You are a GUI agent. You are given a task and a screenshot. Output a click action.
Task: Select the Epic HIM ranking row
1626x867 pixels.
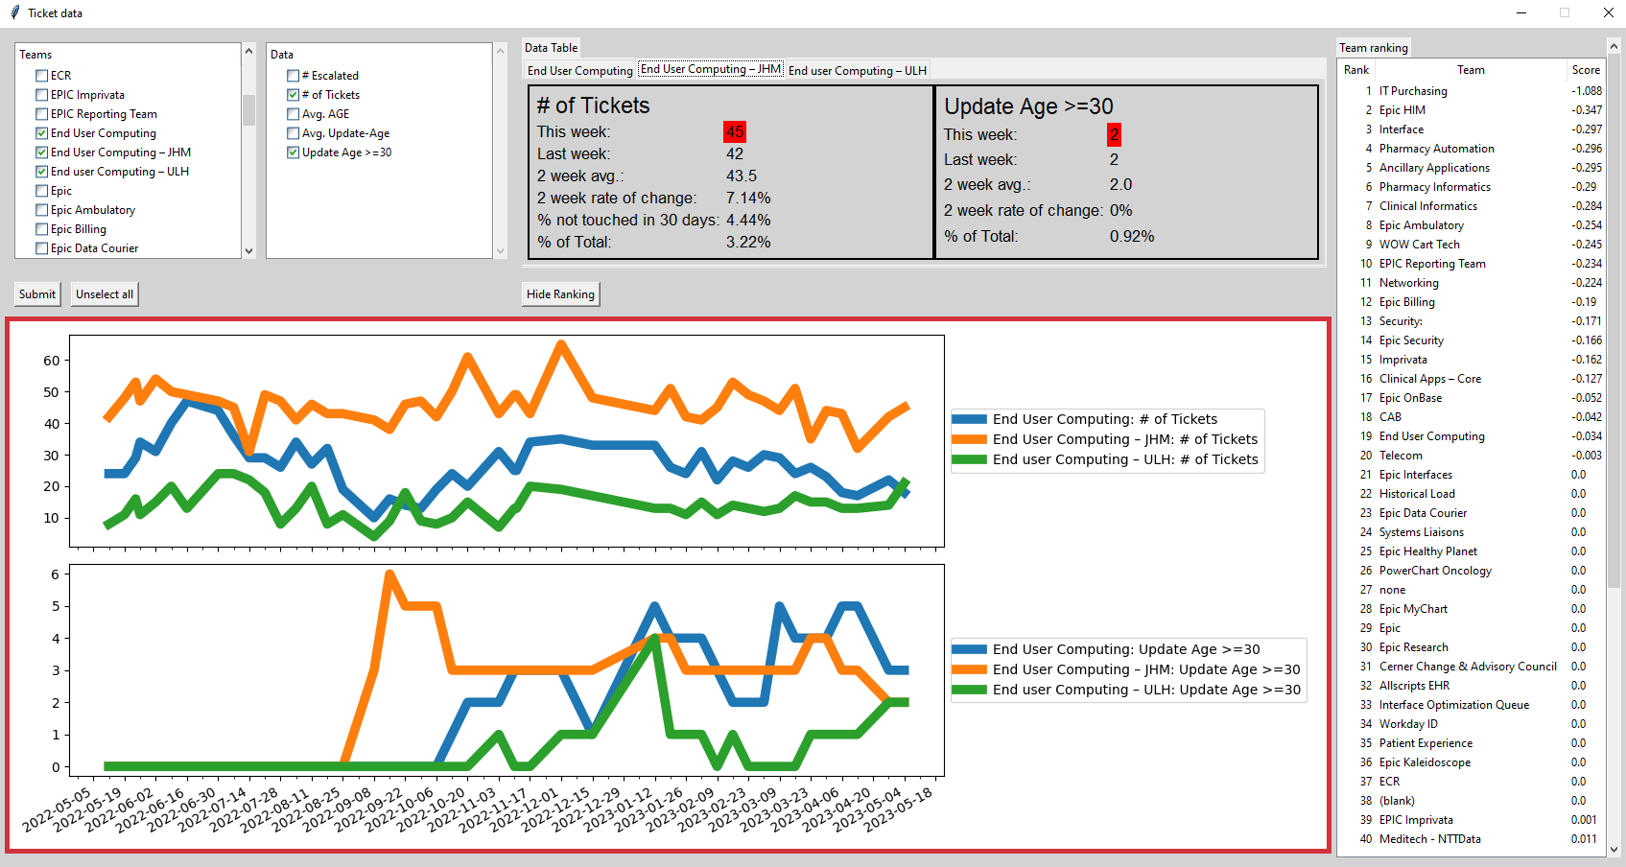(1471, 110)
